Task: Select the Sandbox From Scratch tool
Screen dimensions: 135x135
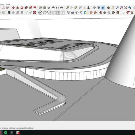Action: (95, 13)
